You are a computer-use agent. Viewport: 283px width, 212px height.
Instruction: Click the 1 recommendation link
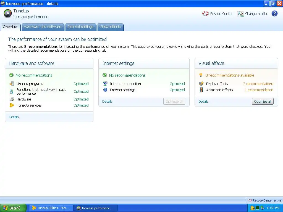click(x=259, y=90)
